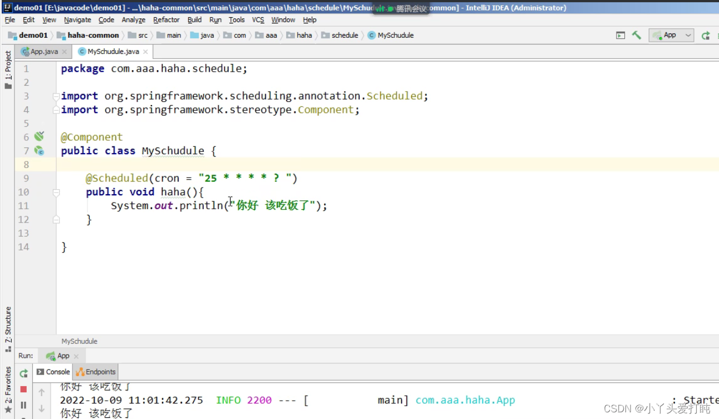Click the haha breadcrumb folder
719x419 pixels.
click(x=300, y=35)
